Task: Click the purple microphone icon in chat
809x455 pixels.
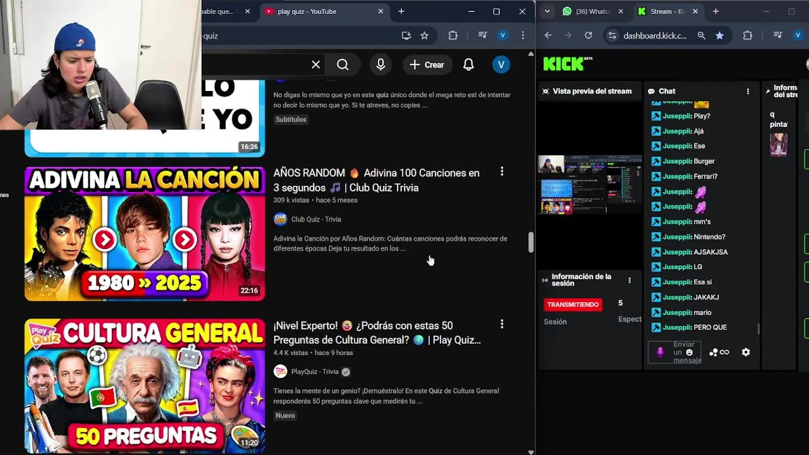Action: click(x=660, y=352)
